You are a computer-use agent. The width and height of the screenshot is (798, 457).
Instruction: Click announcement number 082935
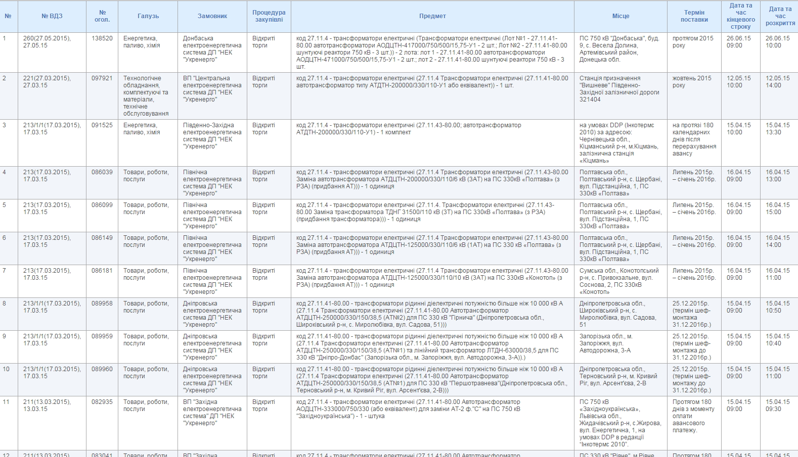[102, 402]
